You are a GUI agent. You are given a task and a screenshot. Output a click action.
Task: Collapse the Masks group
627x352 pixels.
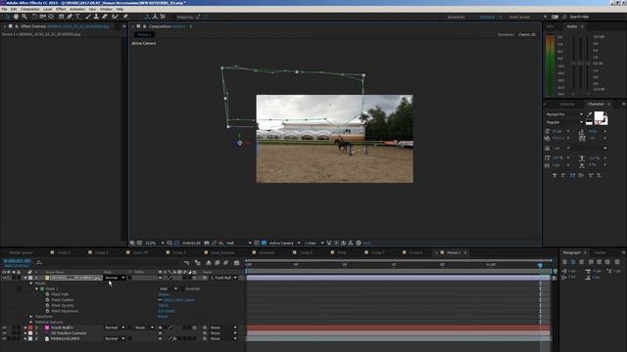[x=31, y=283]
